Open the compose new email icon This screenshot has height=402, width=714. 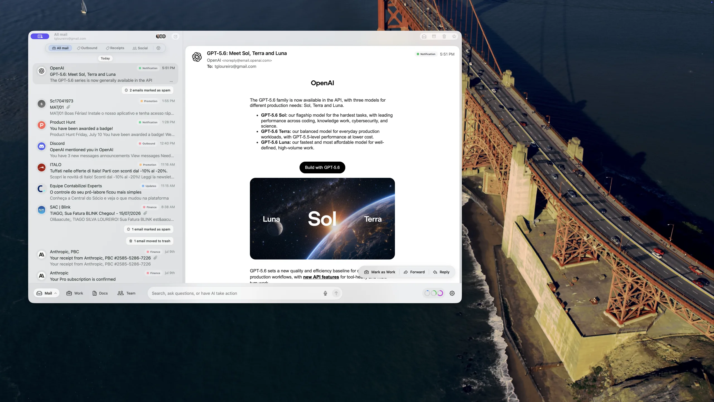pos(175,36)
